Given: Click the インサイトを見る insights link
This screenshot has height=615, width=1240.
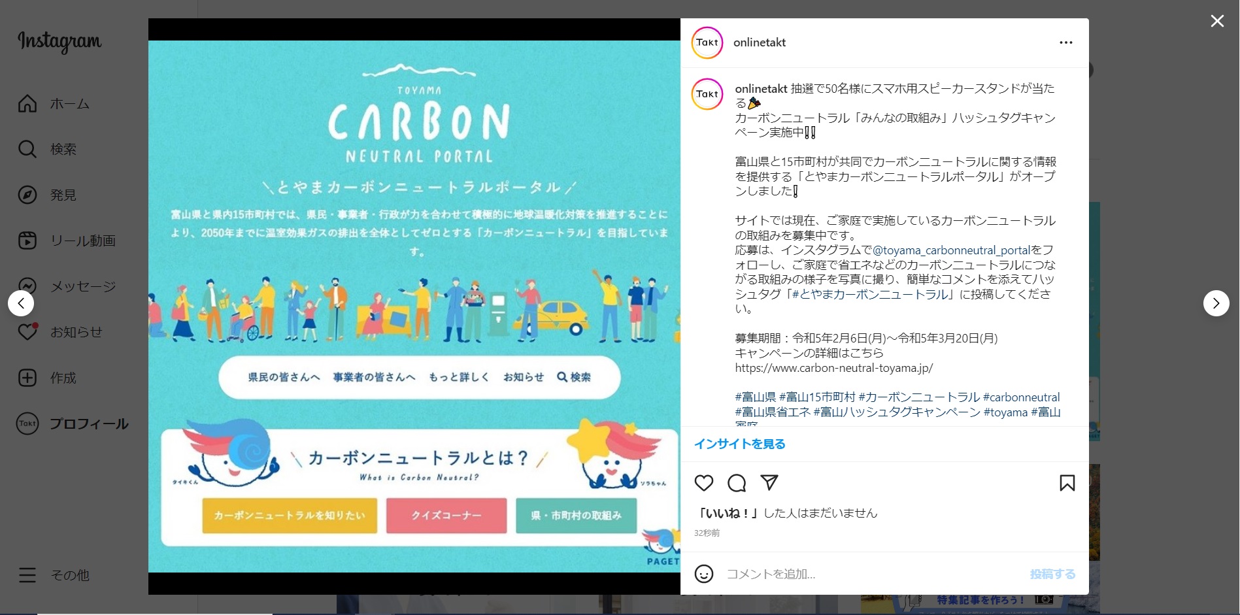Looking at the screenshot, I should 739,444.
